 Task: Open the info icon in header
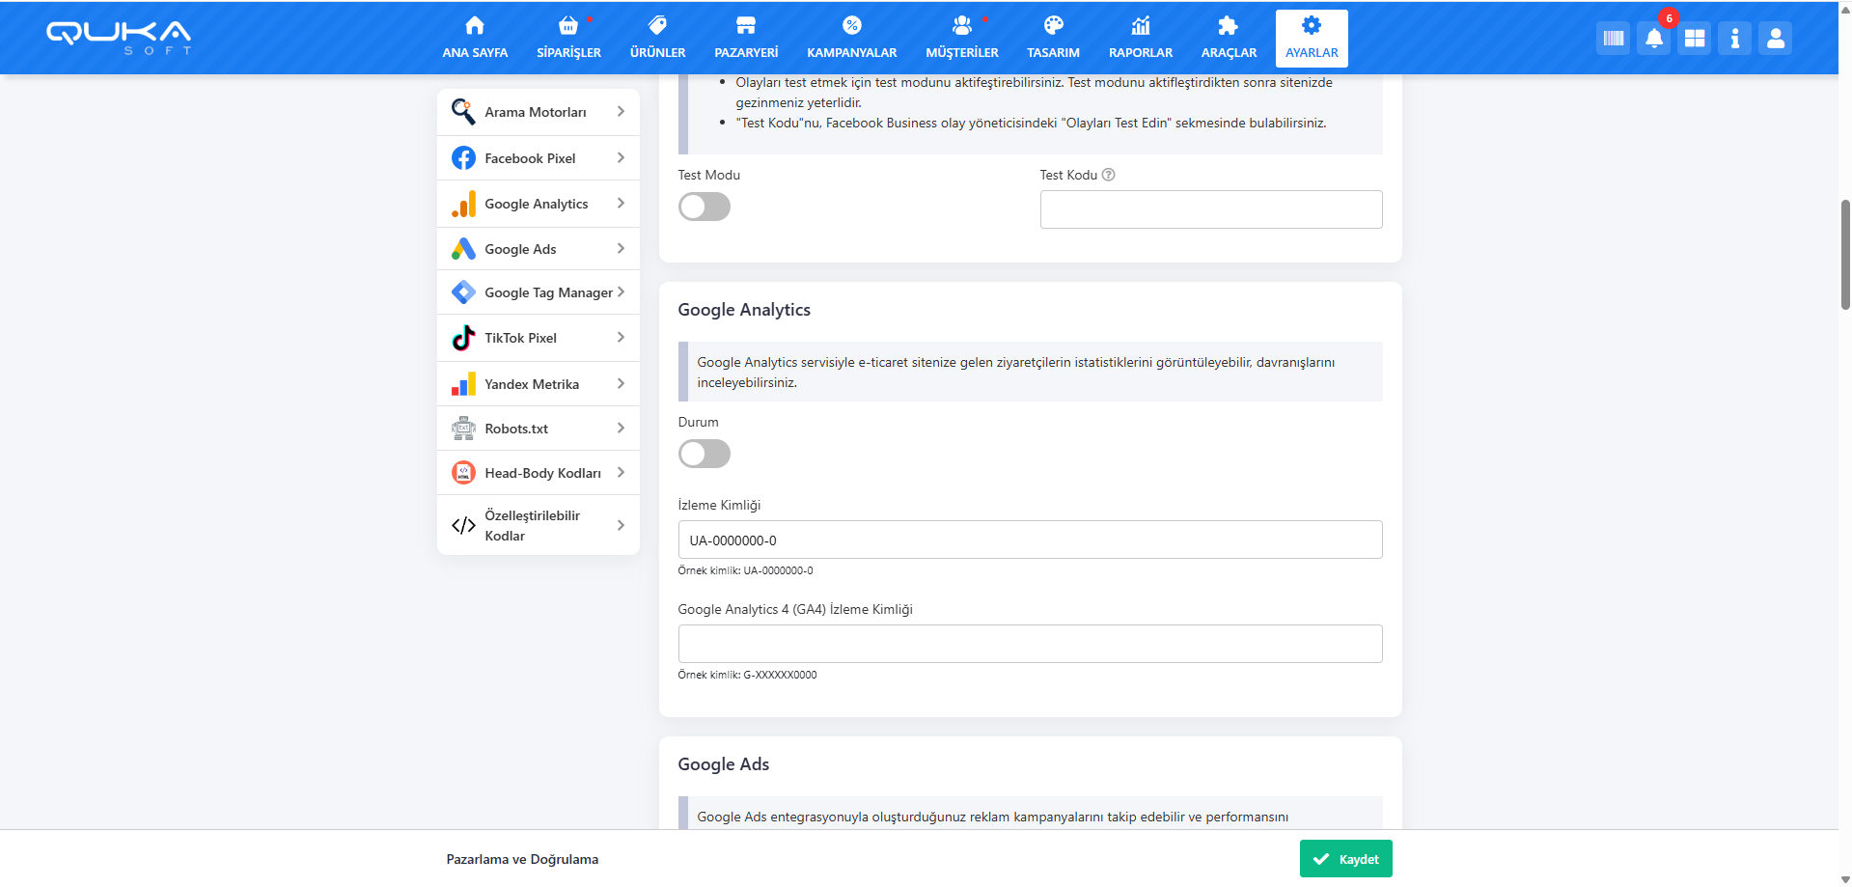(1734, 39)
